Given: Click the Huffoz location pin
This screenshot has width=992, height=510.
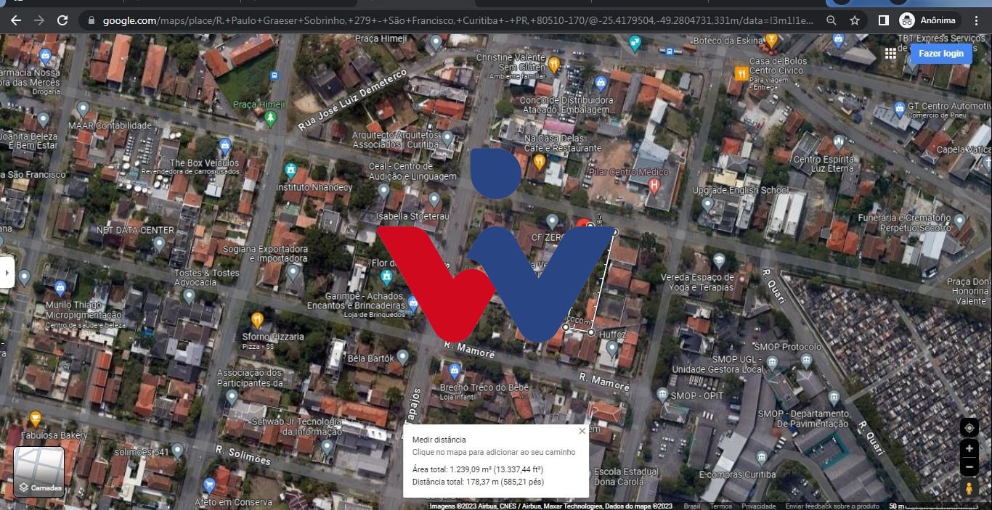Looking at the screenshot, I should tap(612, 349).
